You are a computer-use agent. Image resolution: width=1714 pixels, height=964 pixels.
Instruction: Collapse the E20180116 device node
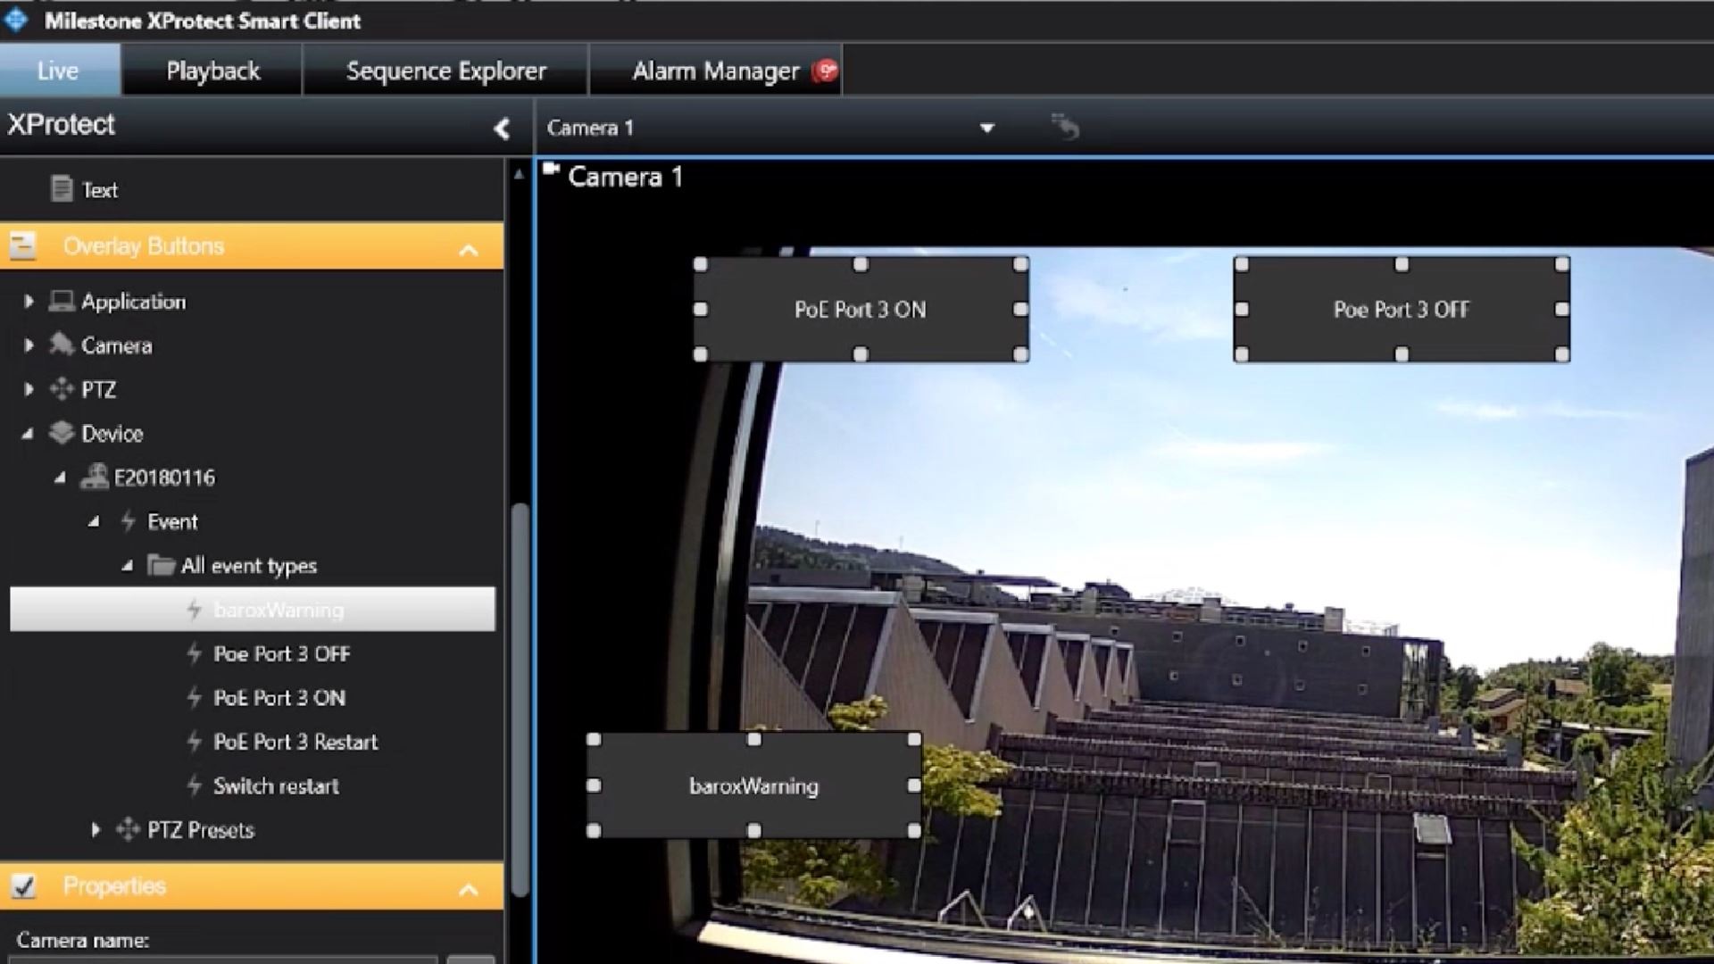click(x=60, y=478)
